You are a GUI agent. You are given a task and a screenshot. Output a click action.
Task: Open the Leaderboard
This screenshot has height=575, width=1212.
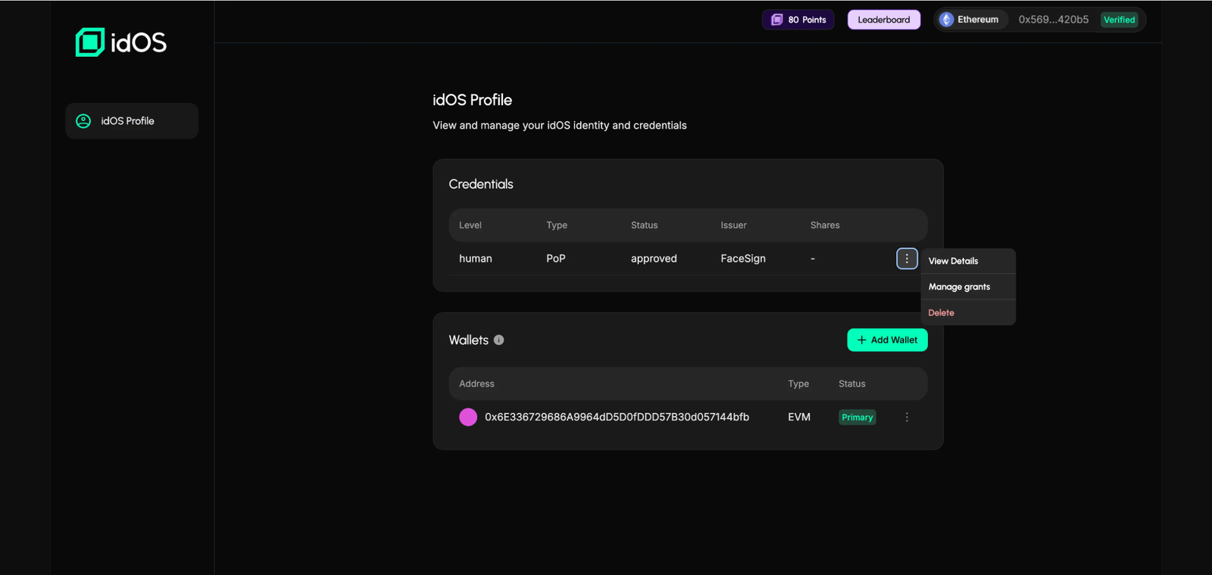(x=883, y=20)
